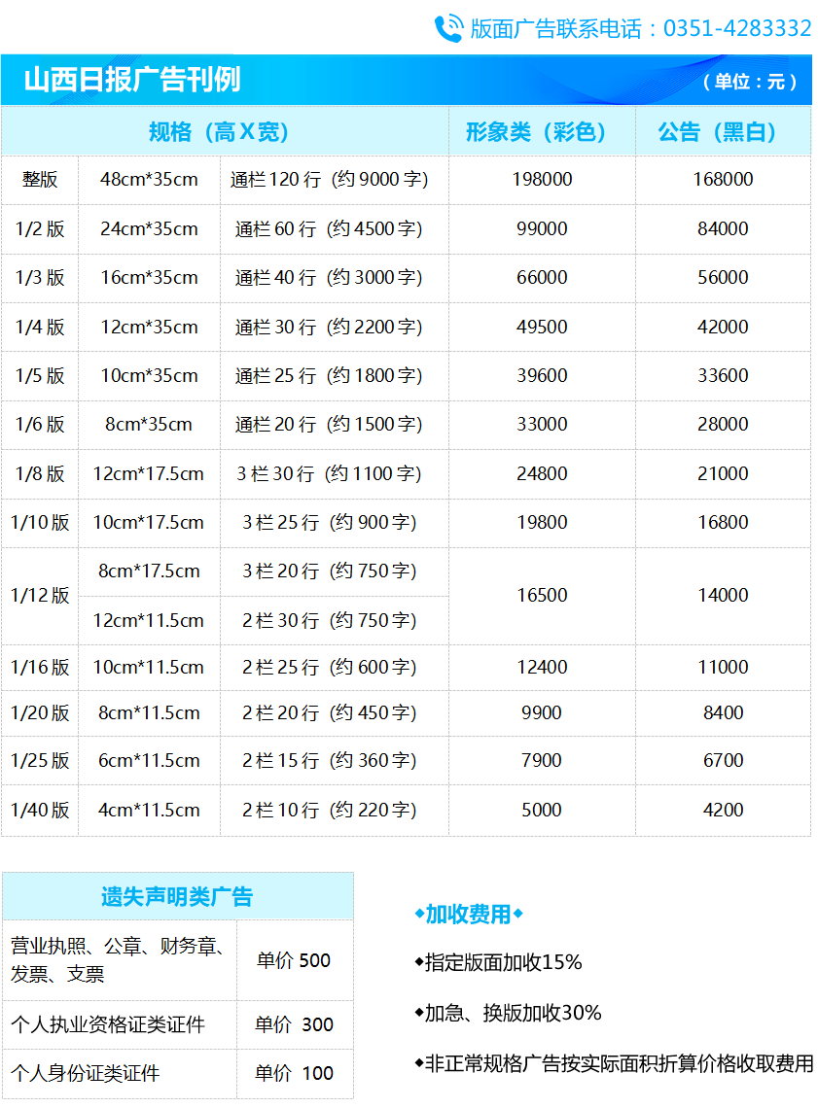Viewport: 818px width, 1108px height.
Task: Click the 整版 row label
Action: tap(40, 180)
